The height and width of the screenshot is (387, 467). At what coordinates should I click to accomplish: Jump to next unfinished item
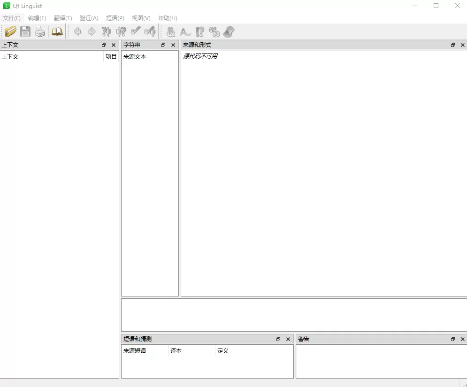(121, 31)
